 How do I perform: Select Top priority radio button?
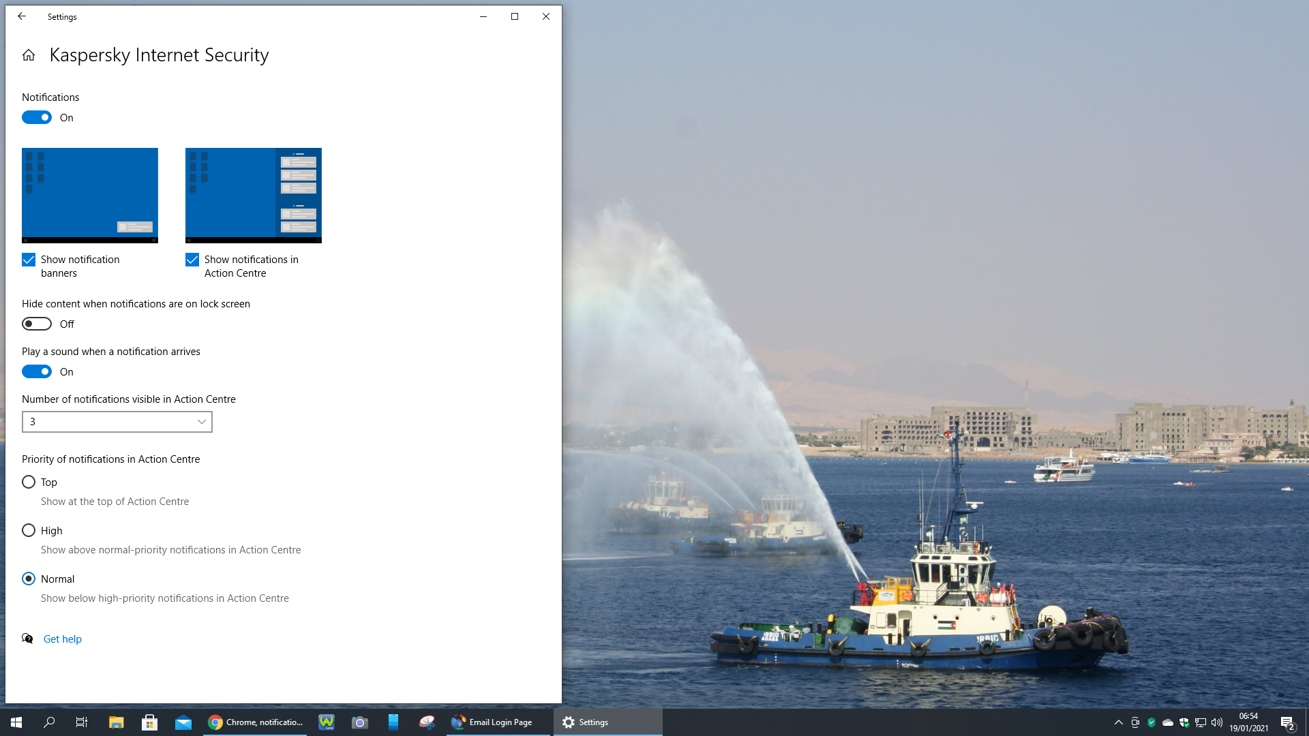(29, 482)
